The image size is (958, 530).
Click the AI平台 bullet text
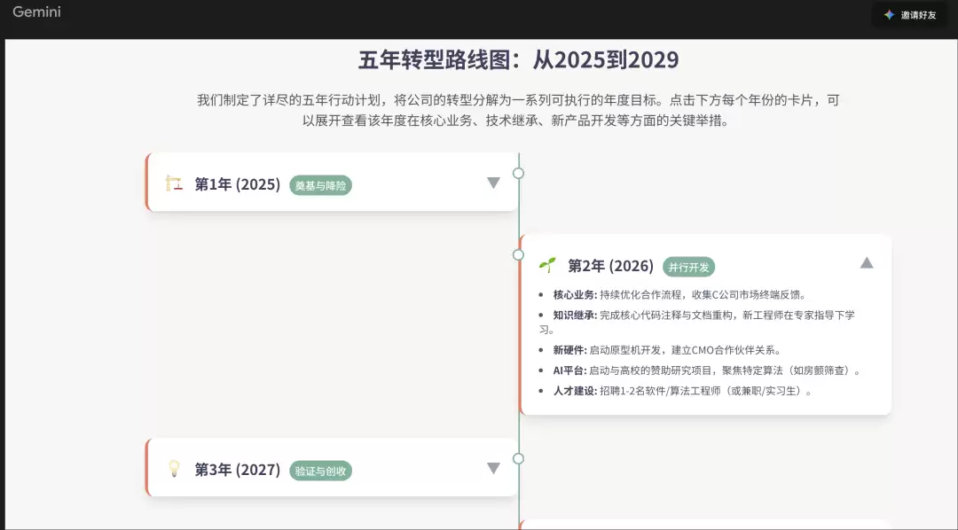tap(707, 370)
